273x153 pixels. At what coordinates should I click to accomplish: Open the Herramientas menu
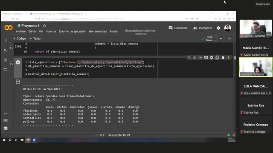[x=98, y=31]
